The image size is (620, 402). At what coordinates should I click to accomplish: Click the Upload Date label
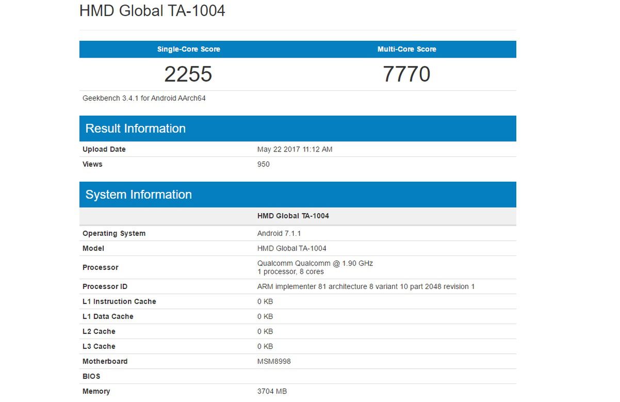point(104,149)
